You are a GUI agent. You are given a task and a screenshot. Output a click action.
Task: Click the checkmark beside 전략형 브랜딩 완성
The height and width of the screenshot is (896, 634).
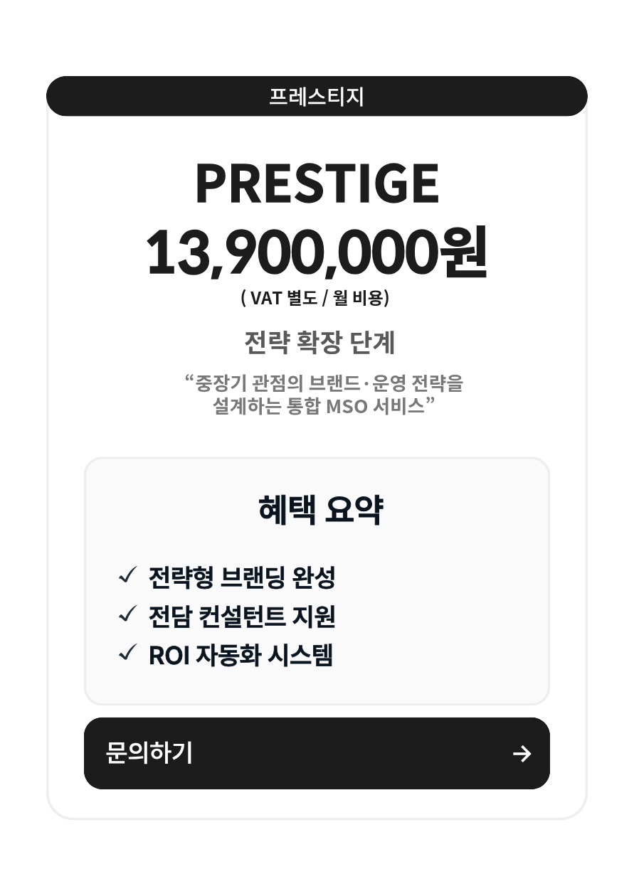(x=127, y=576)
